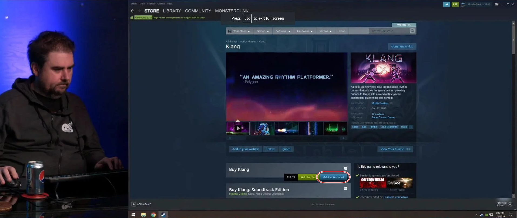Open the Tinimations developer link
517x218 pixels.
coord(378,114)
